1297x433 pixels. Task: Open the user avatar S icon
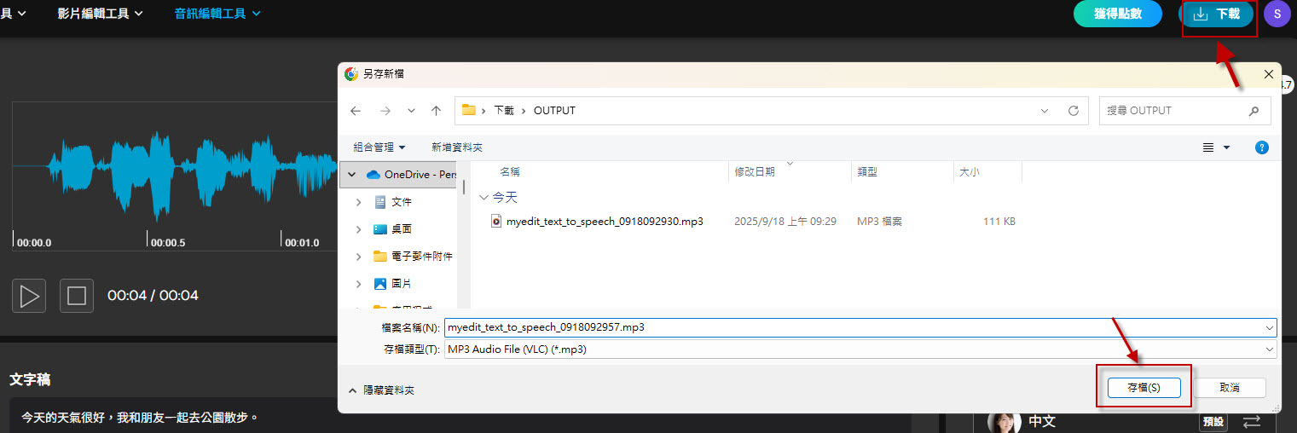coord(1277,14)
